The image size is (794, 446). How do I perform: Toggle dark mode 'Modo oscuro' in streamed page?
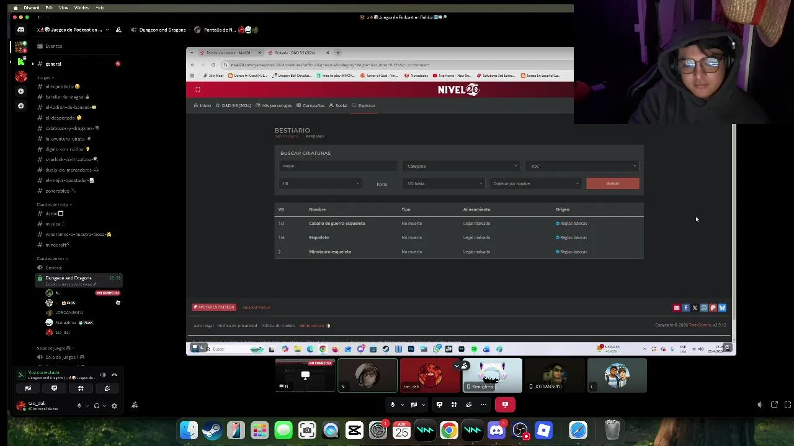coord(314,325)
